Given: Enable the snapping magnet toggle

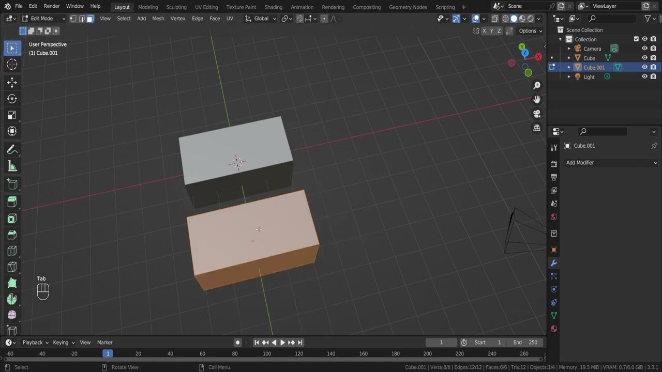Looking at the screenshot, I should (x=299, y=19).
